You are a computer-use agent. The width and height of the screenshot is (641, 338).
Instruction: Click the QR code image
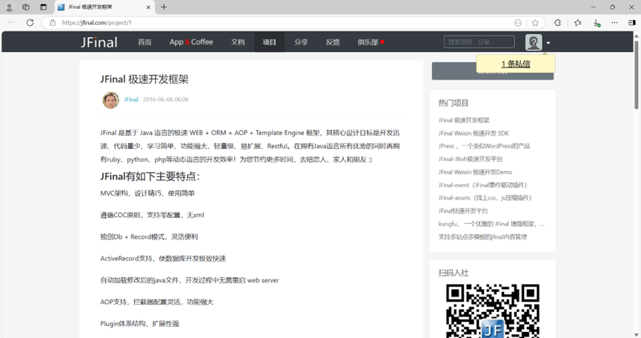pyautogui.click(x=493, y=311)
